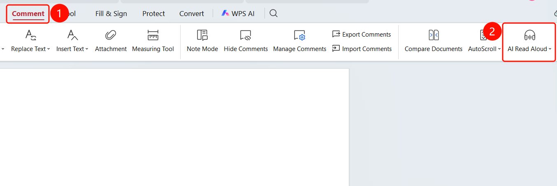The height and width of the screenshot is (186, 557).
Task: Click Import Comments
Action: (x=362, y=49)
